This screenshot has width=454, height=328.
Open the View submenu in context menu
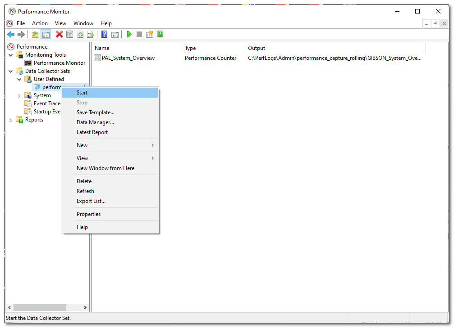(x=110, y=158)
